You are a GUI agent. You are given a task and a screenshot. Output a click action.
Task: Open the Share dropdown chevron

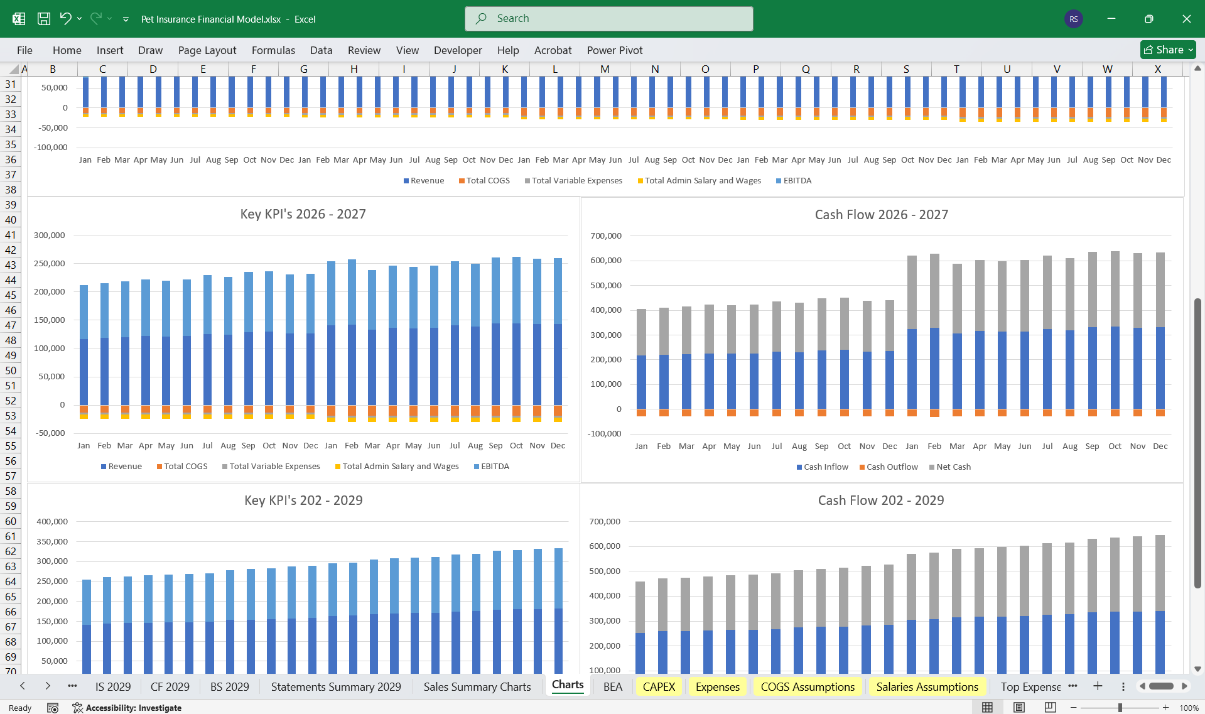(1191, 50)
